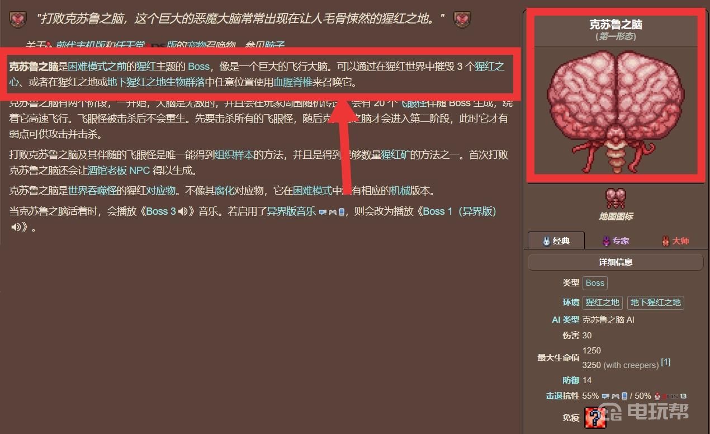Open the large Brain of Cthulhu sprite image
Viewport: 710px width, 434px height.
616,109
